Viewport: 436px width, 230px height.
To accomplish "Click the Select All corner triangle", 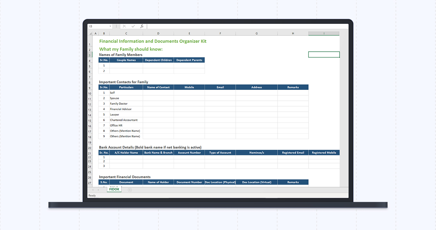I will [x=90, y=33].
